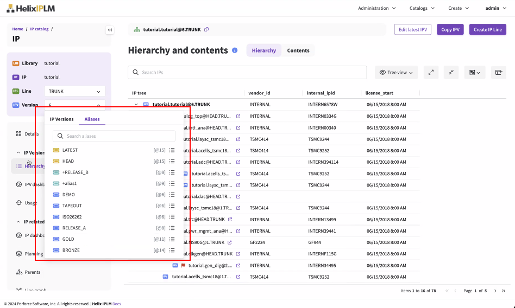Click the add column icon button
515x308 pixels.
coord(498,72)
